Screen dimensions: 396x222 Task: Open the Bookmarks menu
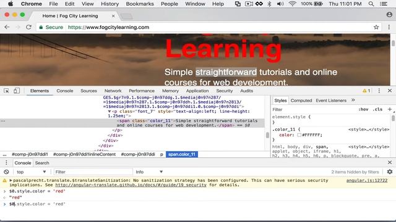coord(140,4)
